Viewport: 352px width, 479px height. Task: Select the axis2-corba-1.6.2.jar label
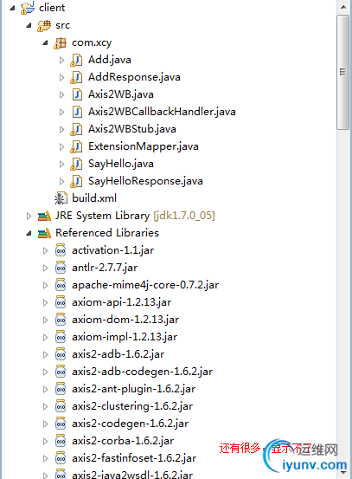(x=123, y=441)
